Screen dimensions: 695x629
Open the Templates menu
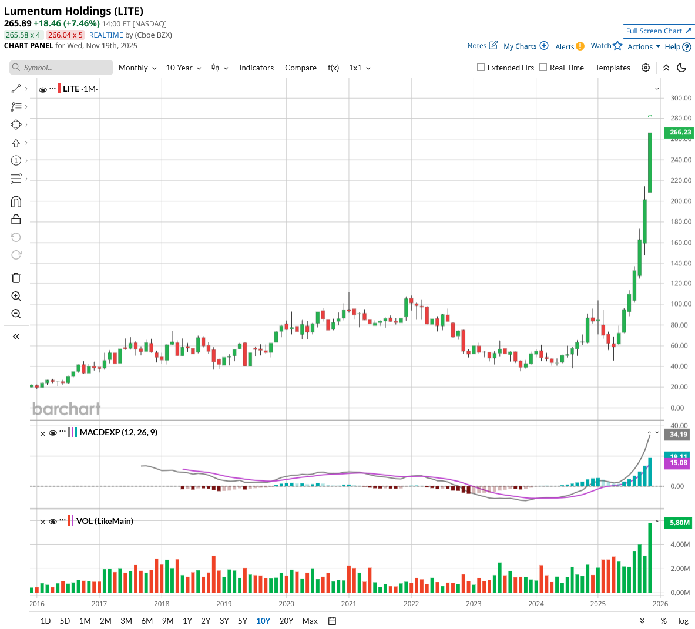pyautogui.click(x=613, y=68)
